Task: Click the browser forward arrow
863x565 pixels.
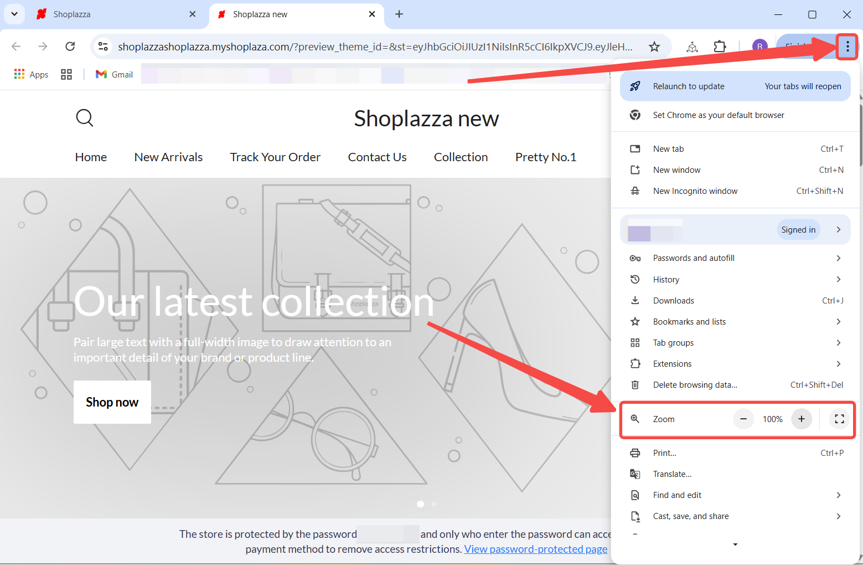Action: (x=43, y=47)
